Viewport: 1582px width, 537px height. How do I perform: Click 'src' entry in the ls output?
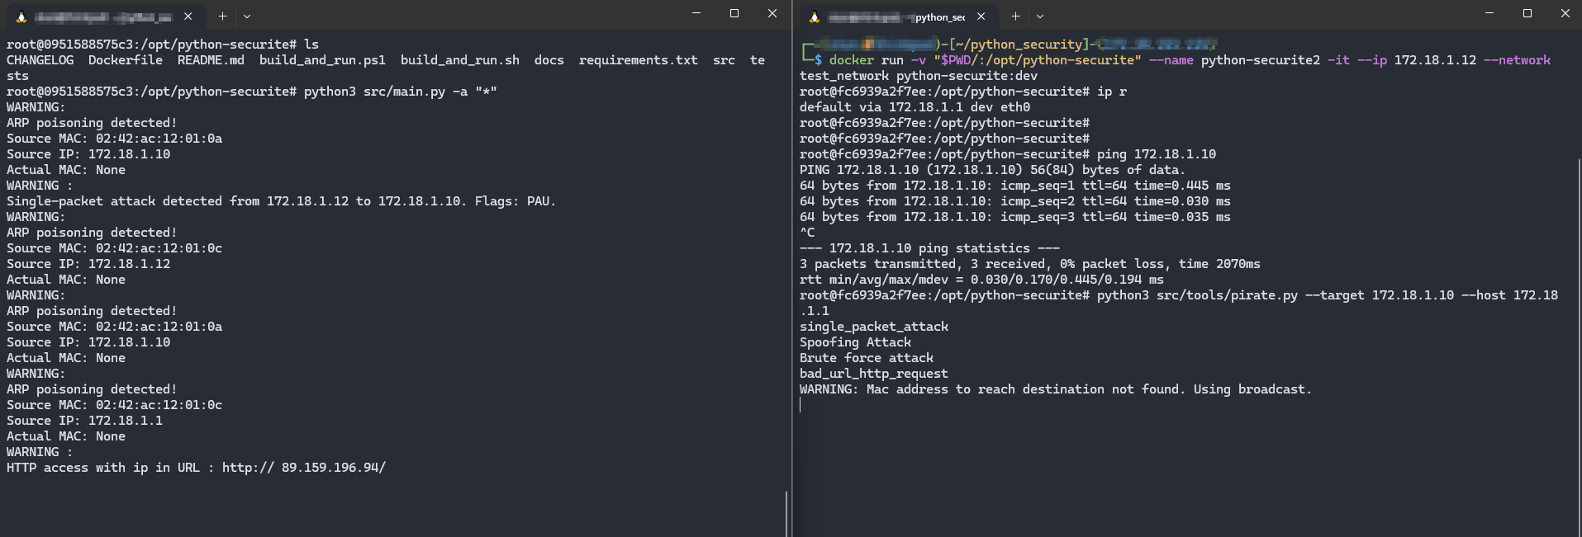724,60
